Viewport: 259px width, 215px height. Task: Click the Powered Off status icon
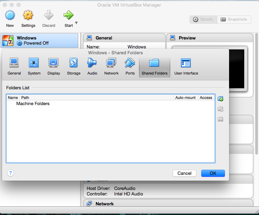(20, 43)
